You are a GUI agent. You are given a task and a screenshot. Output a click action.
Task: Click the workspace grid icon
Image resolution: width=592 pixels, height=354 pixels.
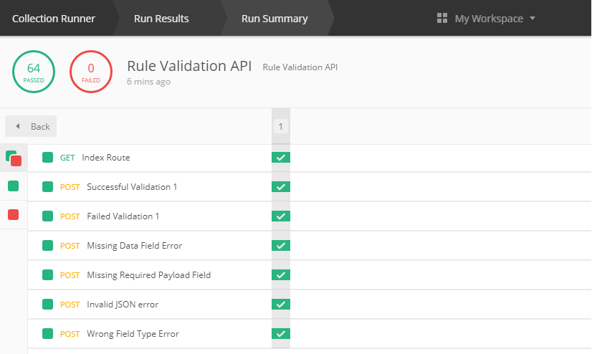pyautogui.click(x=441, y=18)
